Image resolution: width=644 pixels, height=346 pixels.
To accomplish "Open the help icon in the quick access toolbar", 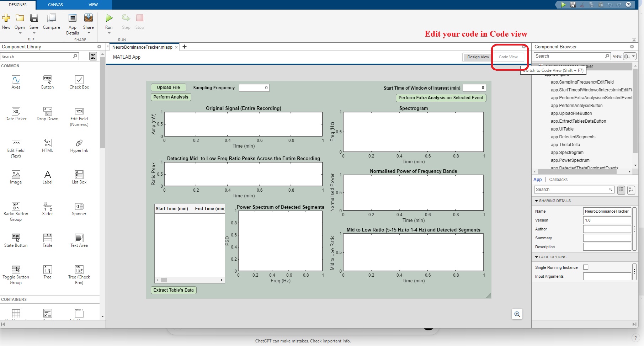I will 628,5.
